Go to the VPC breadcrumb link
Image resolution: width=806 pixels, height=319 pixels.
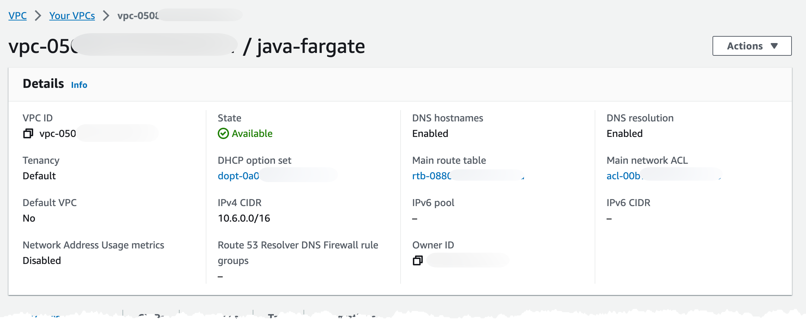(x=18, y=16)
